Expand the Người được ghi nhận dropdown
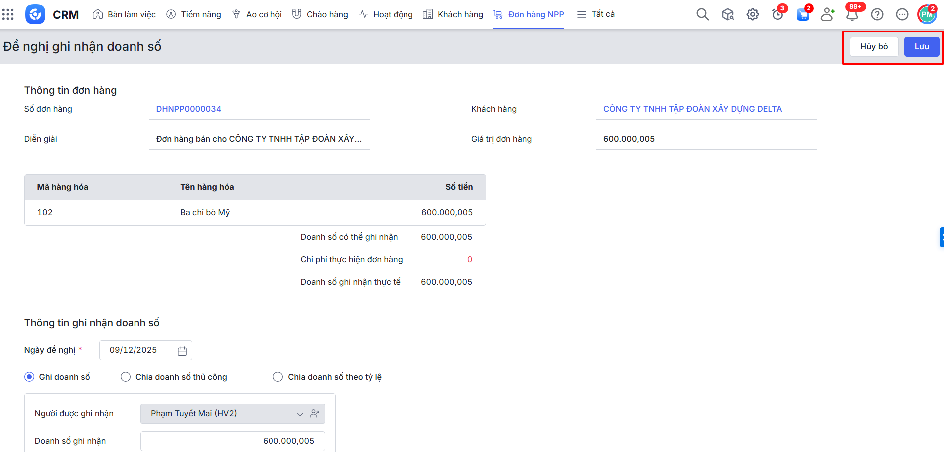The width and height of the screenshot is (944, 455). (300, 414)
